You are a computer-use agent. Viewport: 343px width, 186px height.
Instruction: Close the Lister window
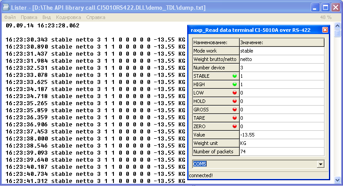(x=335, y=8)
